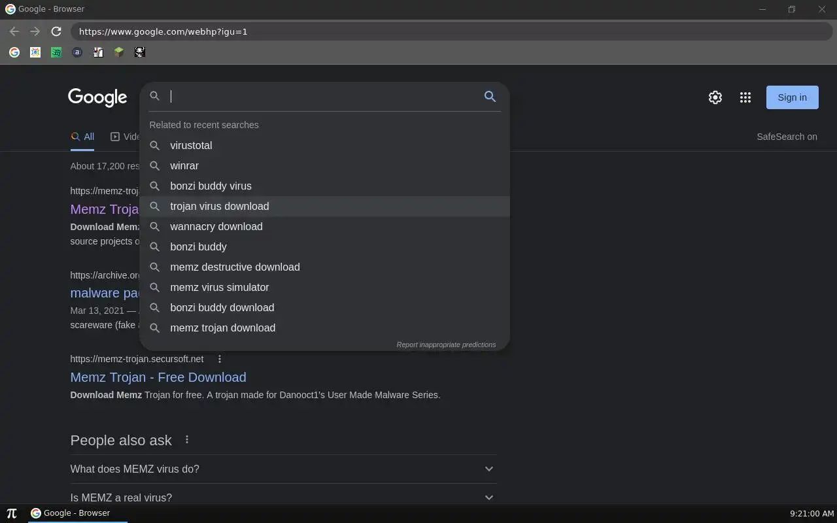Open the Google apps grid

pyautogui.click(x=745, y=97)
